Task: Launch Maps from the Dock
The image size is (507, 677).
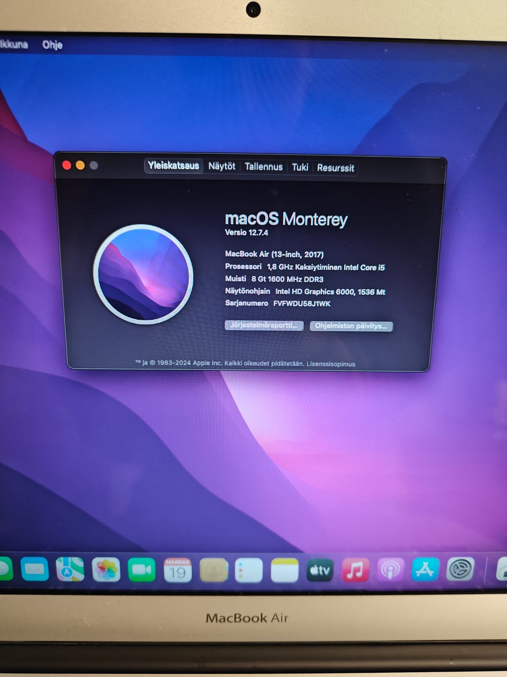Action: pyautogui.click(x=70, y=569)
